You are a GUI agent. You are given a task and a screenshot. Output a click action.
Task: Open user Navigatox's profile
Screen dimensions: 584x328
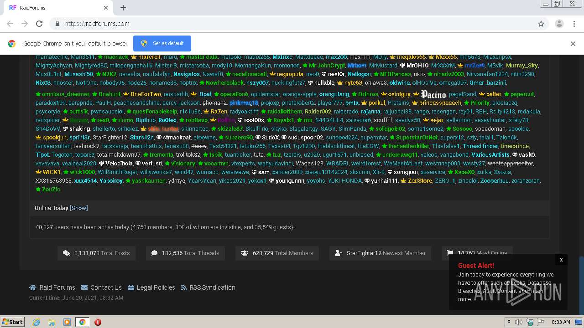pyautogui.click(x=187, y=74)
